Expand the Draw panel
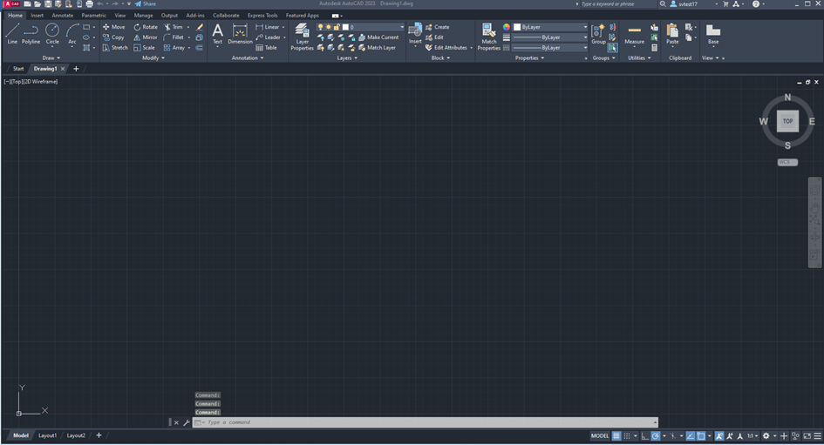Viewport: 824px width, 445px height. 50,58
